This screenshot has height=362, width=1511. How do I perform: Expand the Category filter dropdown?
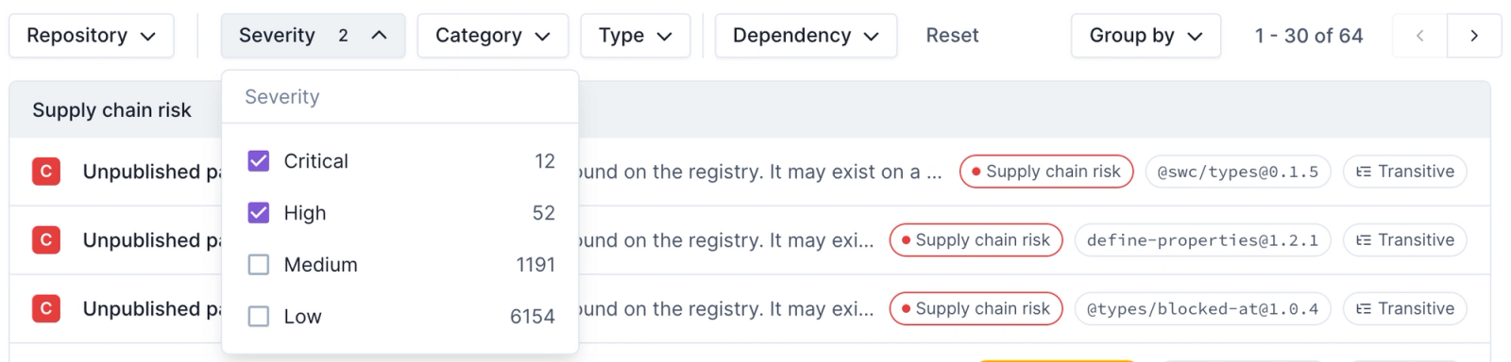(493, 36)
